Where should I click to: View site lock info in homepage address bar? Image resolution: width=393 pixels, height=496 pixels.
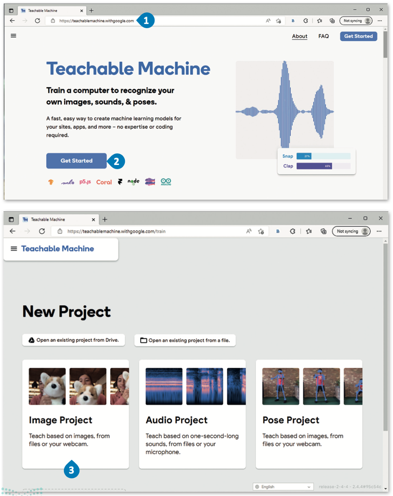tap(53, 21)
